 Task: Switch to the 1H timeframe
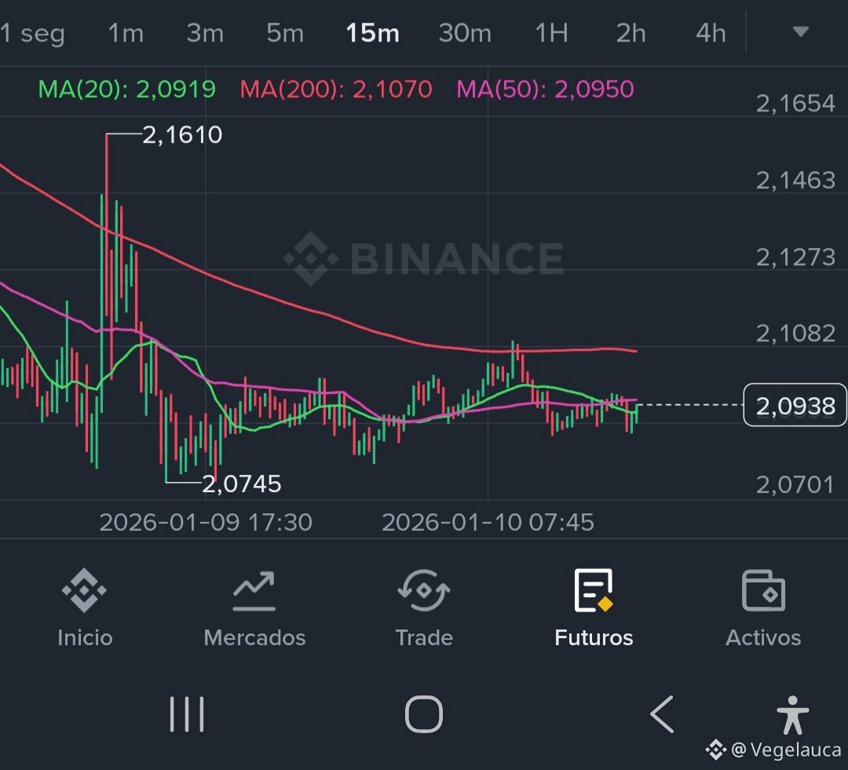pos(551,33)
